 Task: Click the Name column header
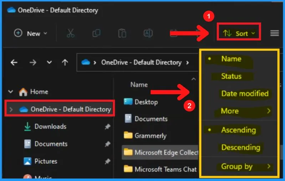(x=139, y=85)
